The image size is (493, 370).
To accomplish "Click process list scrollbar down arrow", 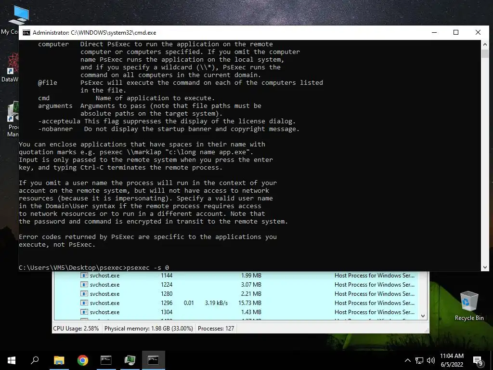I will coord(423,316).
